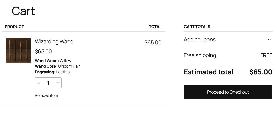The height and width of the screenshot is (121, 277).
Task: Click the Remove item link
Action: click(46, 95)
